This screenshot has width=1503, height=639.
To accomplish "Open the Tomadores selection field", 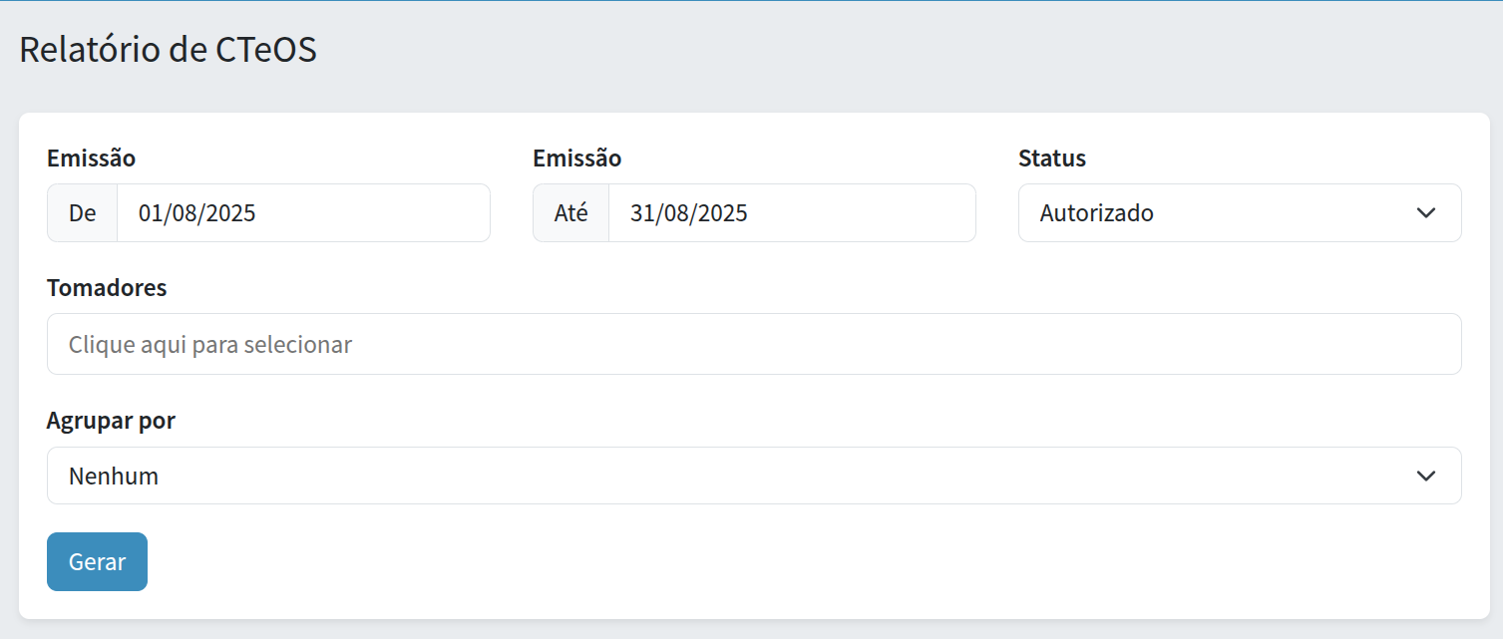I will click(x=753, y=344).
